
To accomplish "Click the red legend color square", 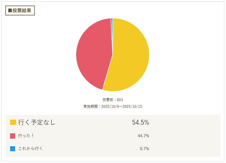I will click(x=13, y=136).
